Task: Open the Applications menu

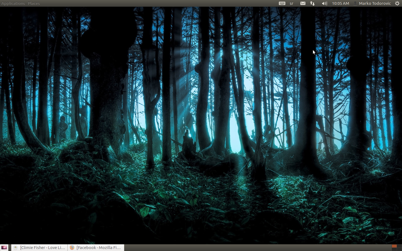Action: click(x=13, y=3)
